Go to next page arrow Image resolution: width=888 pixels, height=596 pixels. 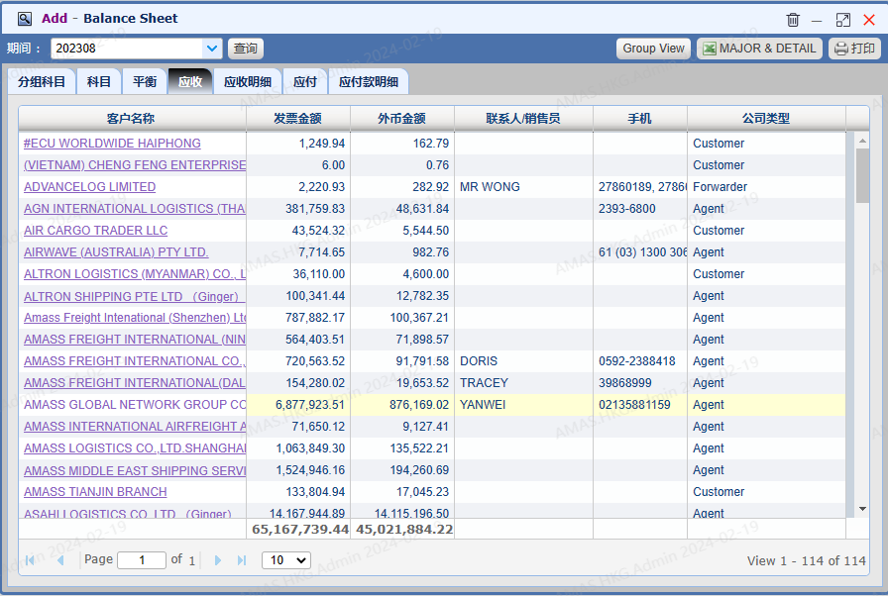point(217,559)
